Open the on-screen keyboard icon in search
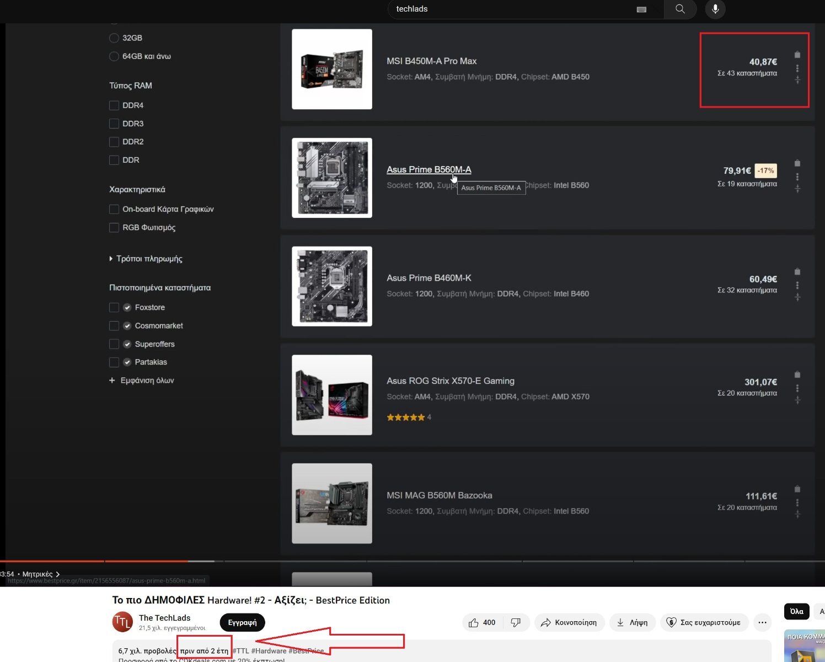 (x=641, y=9)
